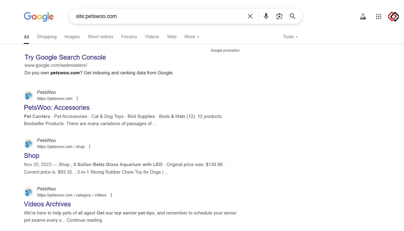The height and width of the screenshot is (231, 404).
Task: Click snippet text '3 Gallon Betta Glass Aquarium with LED'
Action: tap(118, 165)
